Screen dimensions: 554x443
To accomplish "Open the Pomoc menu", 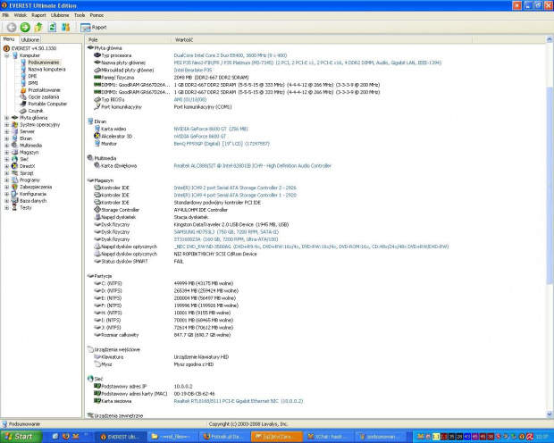I will [x=97, y=15].
